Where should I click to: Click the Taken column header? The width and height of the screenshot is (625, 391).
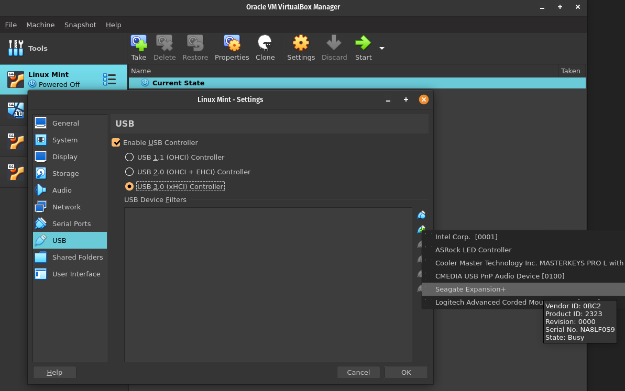pyautogui.click(x=571, y=71)
